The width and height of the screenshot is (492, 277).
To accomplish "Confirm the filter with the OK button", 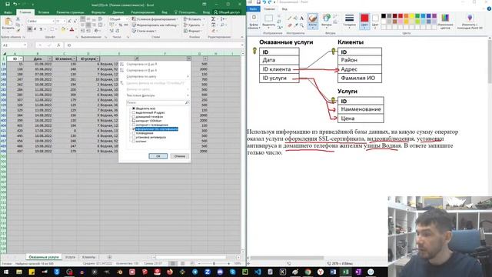I will click(x=158, y=156).
